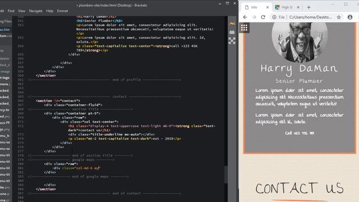
Task: Click the 'col text-center' div code line
Action: pyautogui.click(x=89, y=122)
